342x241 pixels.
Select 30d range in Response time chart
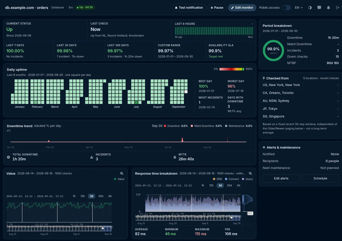pyautogui.click(x=229, y=186)
